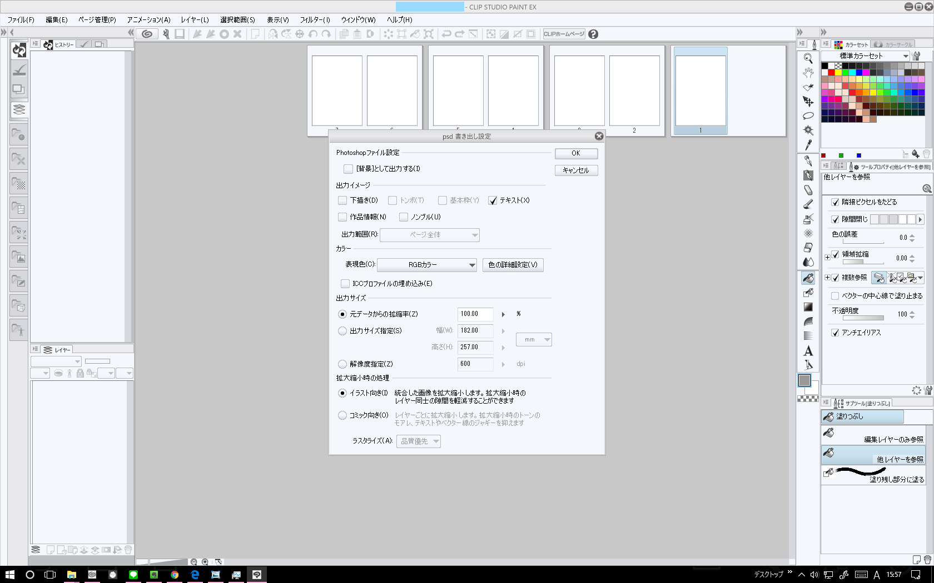Expand the 領域拡縮 plus expander

pos(827,257)
